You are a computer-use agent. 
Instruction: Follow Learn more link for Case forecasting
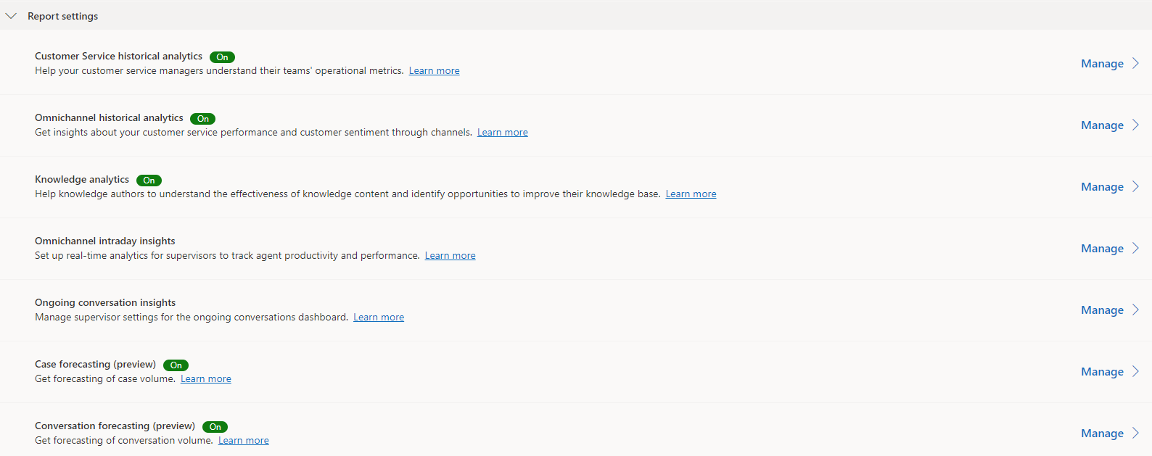[x=206, y=379]
